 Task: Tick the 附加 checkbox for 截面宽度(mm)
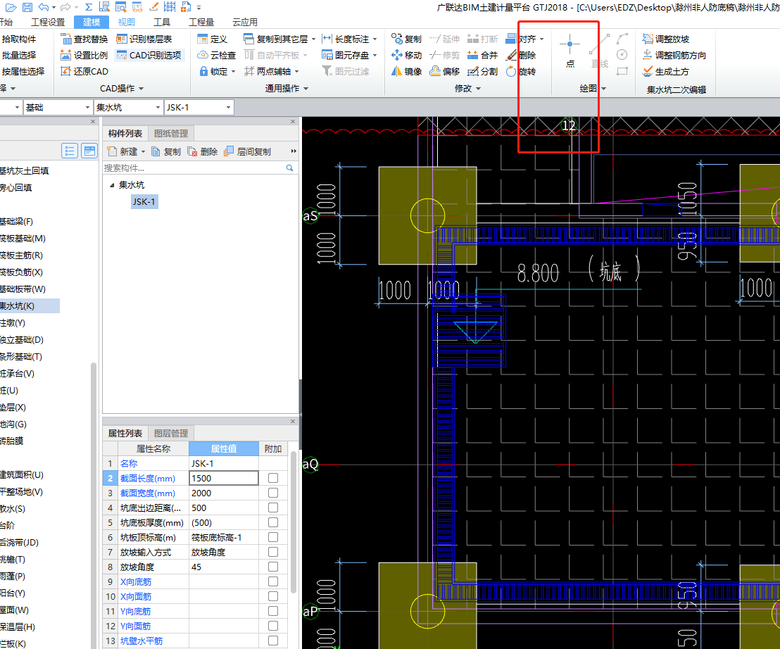273,493
